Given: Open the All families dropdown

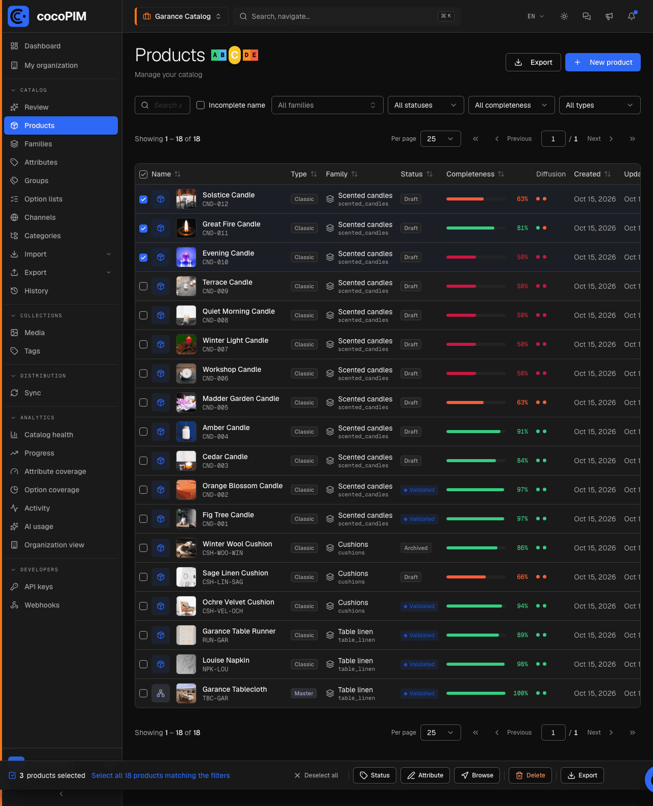Looking at the screenshot, I should [328, 105].
